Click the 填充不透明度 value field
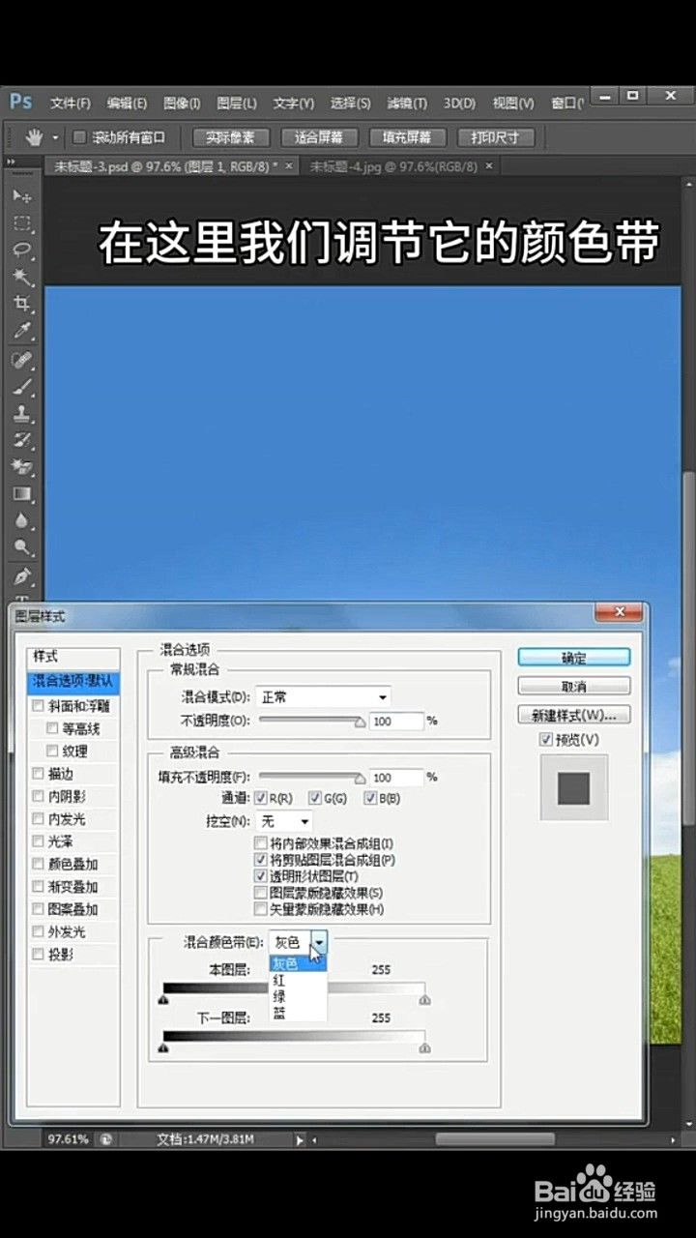The image size is (696, 1238). [396, 778]
